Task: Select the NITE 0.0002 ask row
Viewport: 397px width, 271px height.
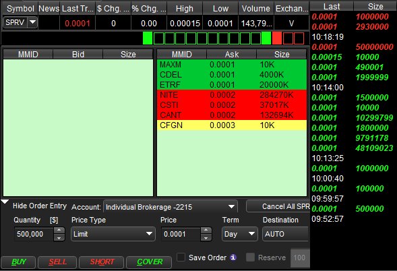Action: click(232, 95)
